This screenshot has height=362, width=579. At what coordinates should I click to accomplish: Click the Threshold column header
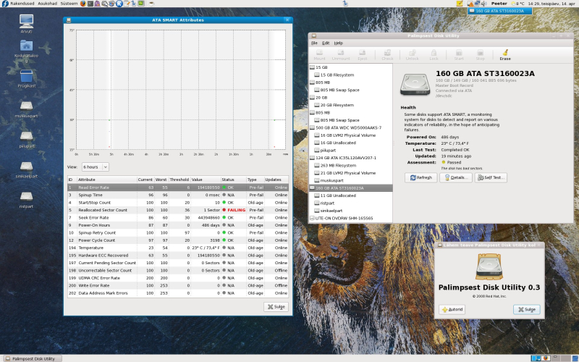pyautogui.click(x=179, y=180)
